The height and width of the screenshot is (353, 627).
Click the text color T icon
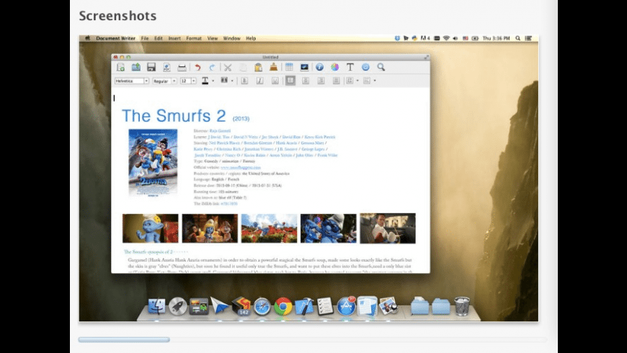tap(205, 81)
